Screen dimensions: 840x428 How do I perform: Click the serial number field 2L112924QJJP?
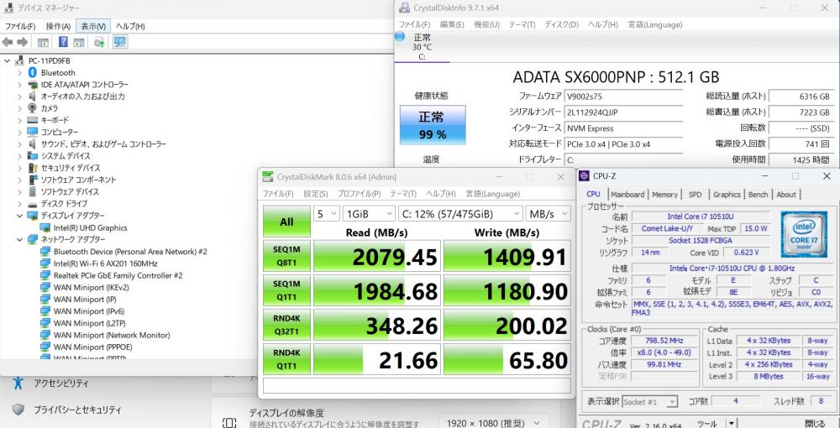pos(623,112)
